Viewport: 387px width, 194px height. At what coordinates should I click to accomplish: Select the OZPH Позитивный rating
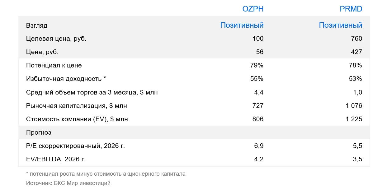242,25
